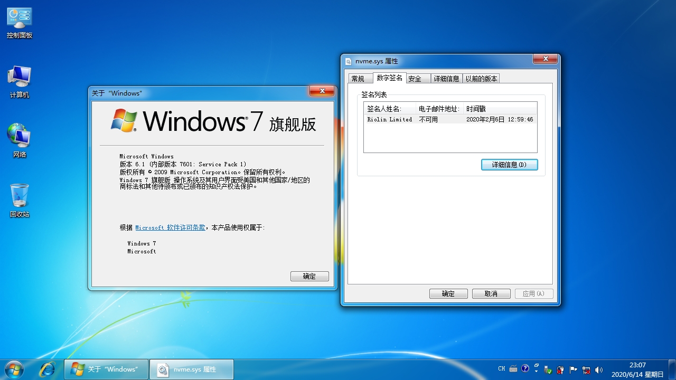676x380 pixels.
Task: Click the 不可用 email cell
Action: pyautogui.click(x=428, y=119)
